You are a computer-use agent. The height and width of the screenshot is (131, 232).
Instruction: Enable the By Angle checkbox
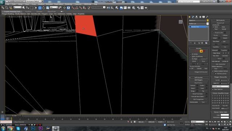(x=191, y=59)
